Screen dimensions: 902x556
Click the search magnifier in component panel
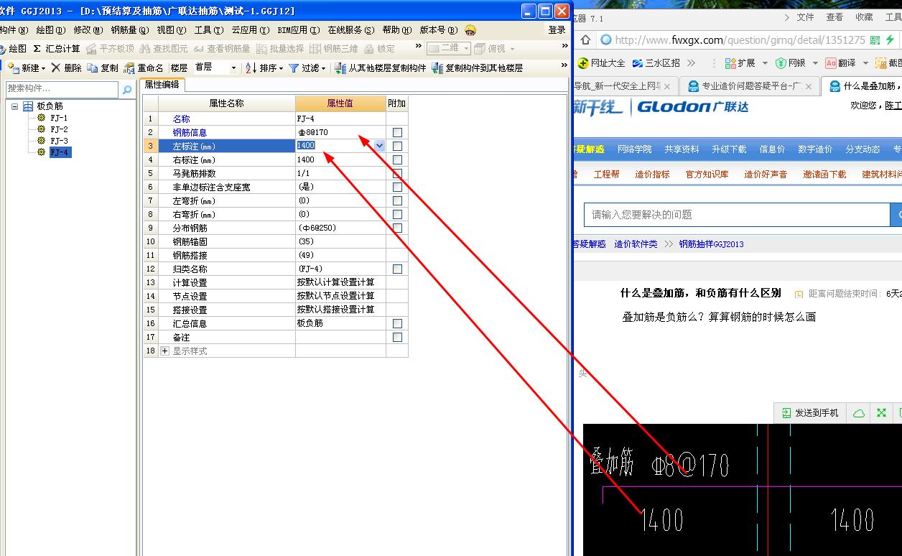[127, 90]
